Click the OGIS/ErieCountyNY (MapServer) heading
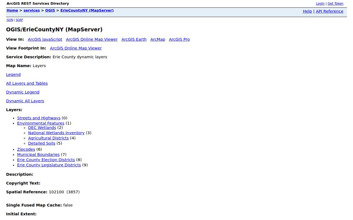Screen dimensions: 353x220 tap(54, 29)
